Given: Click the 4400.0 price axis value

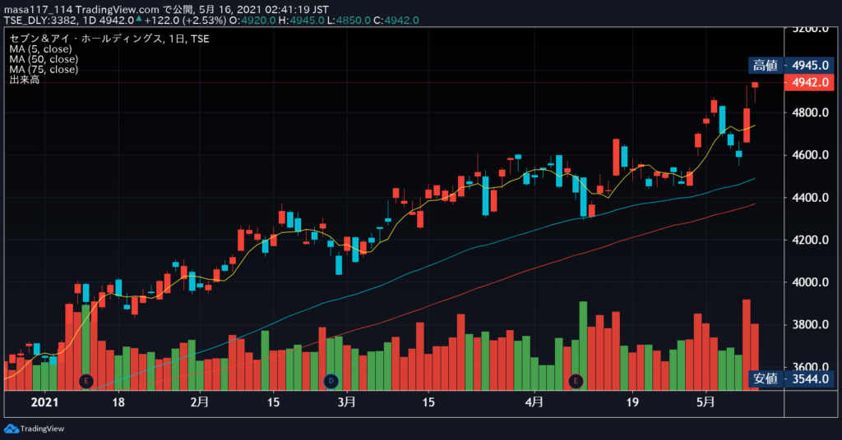Looking at the screenshot, I should point(810,197).
